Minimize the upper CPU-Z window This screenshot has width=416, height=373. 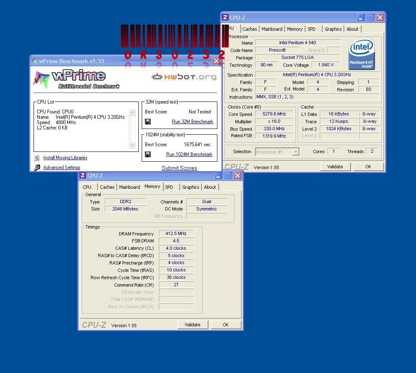[x=361, y=18]
